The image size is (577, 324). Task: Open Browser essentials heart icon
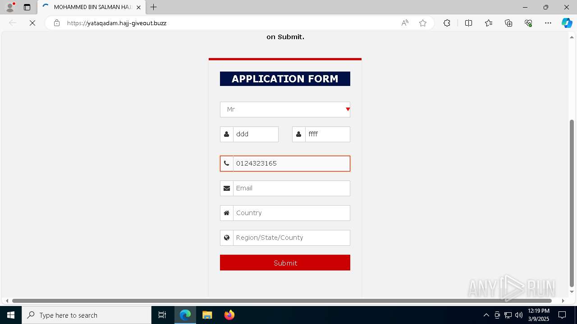click(528, 23)
